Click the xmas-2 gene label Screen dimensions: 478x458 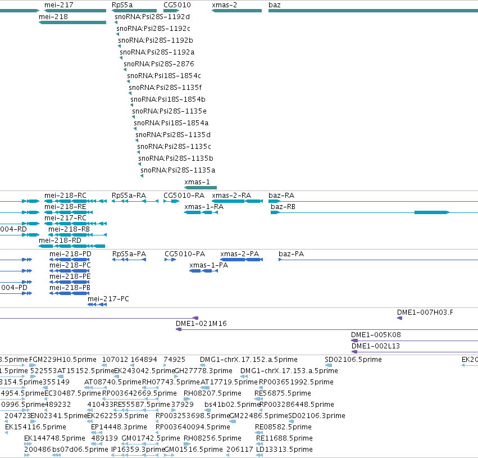pos(224,5)
